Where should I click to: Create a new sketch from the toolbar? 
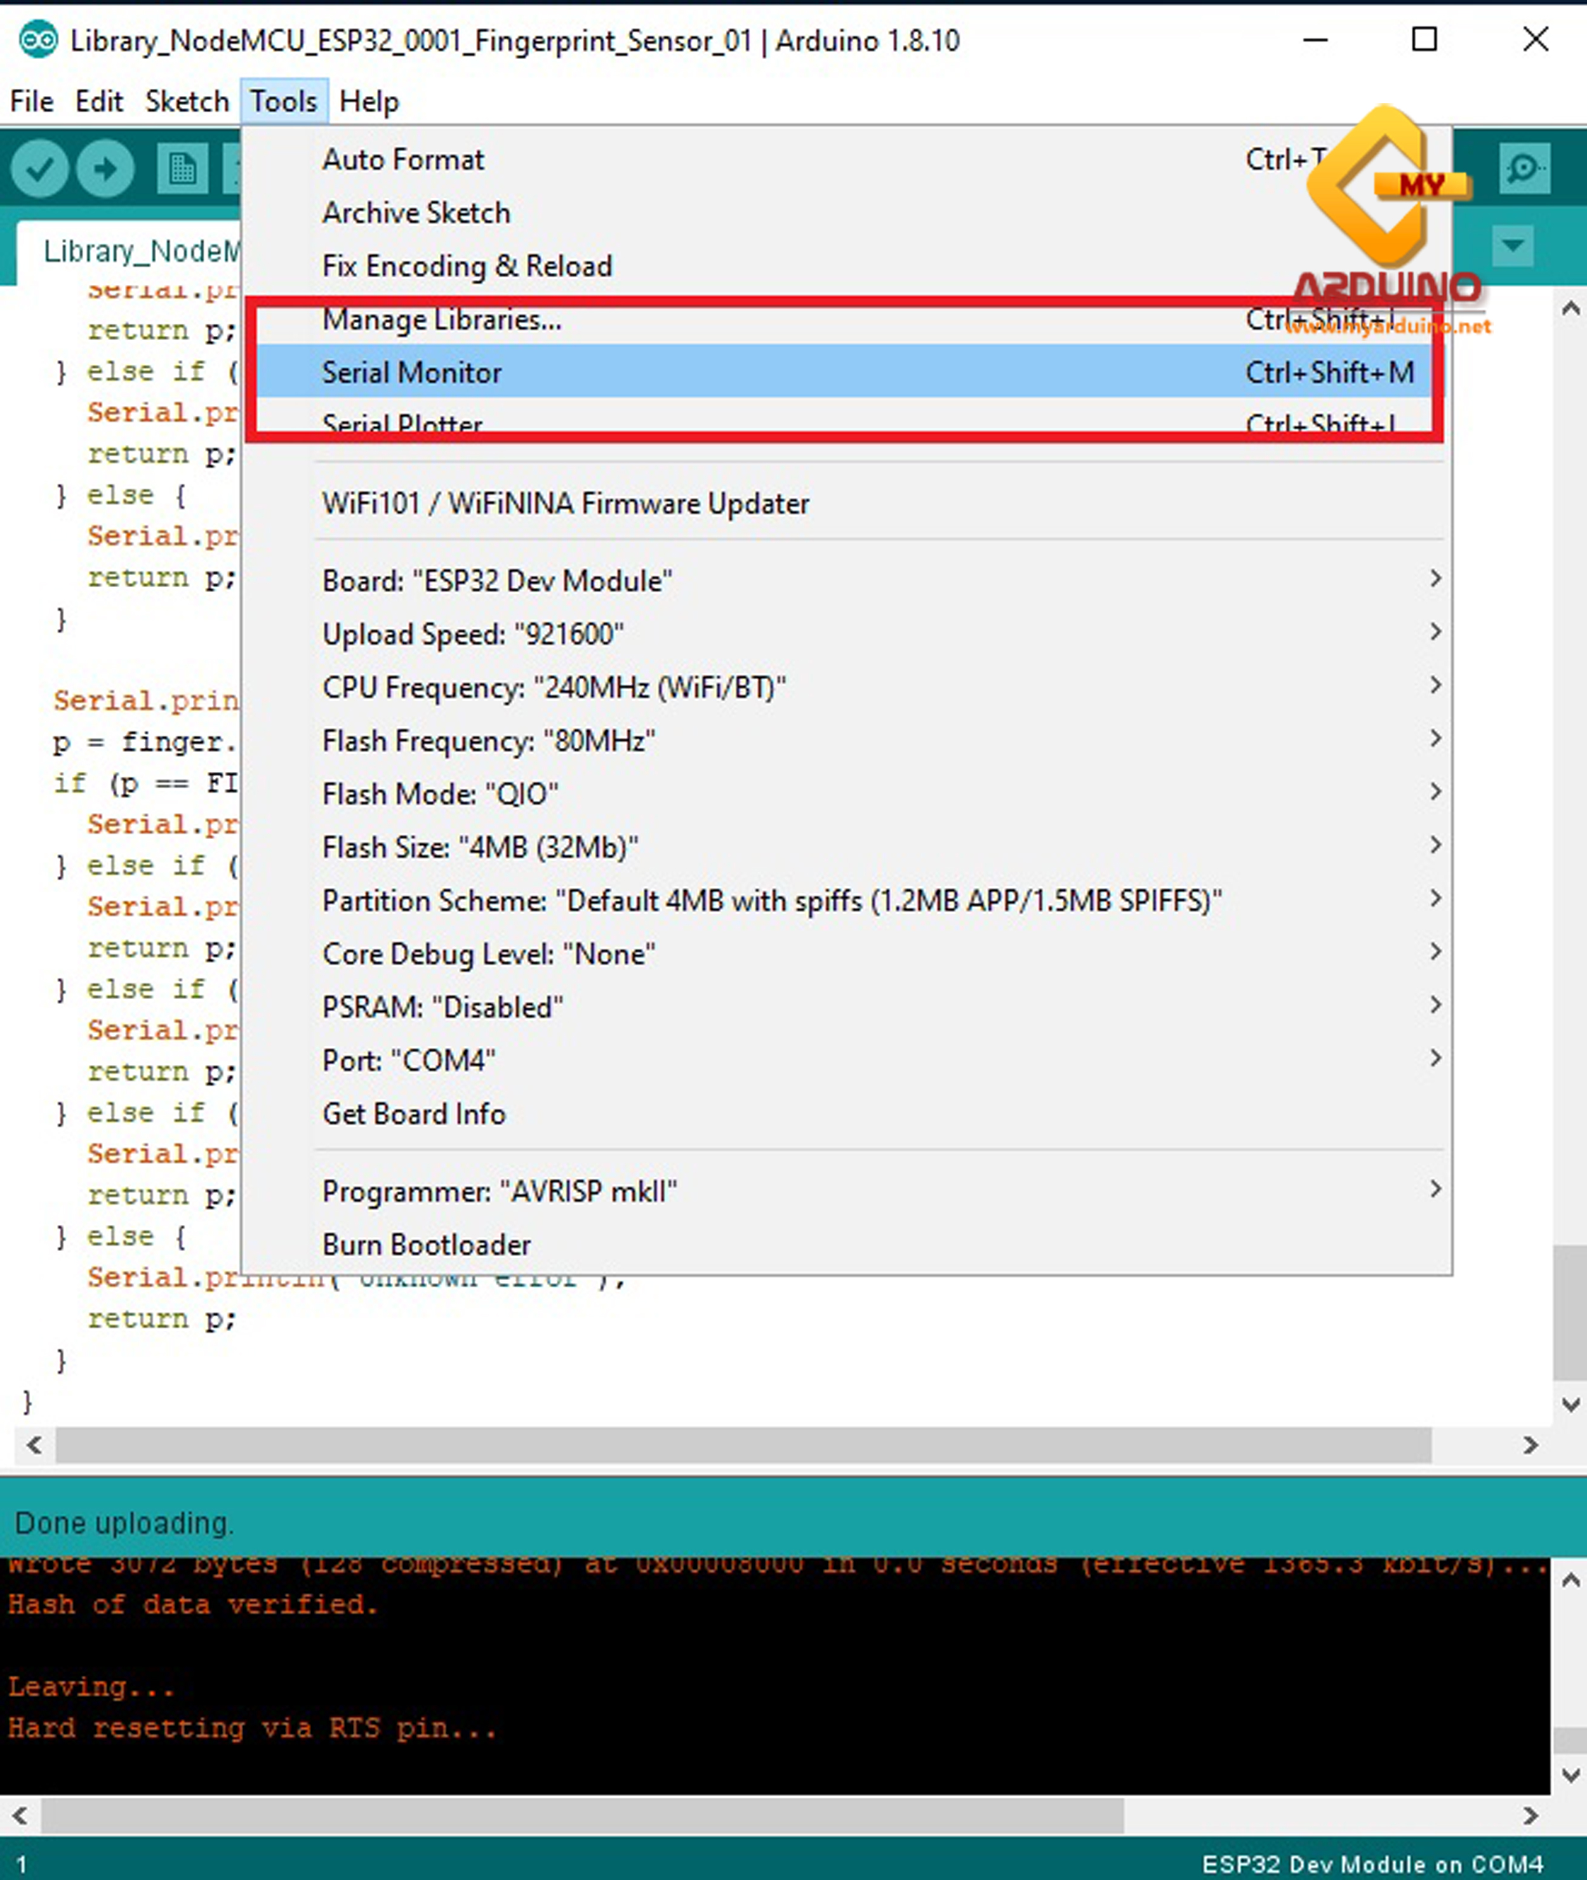coord(183,168)
